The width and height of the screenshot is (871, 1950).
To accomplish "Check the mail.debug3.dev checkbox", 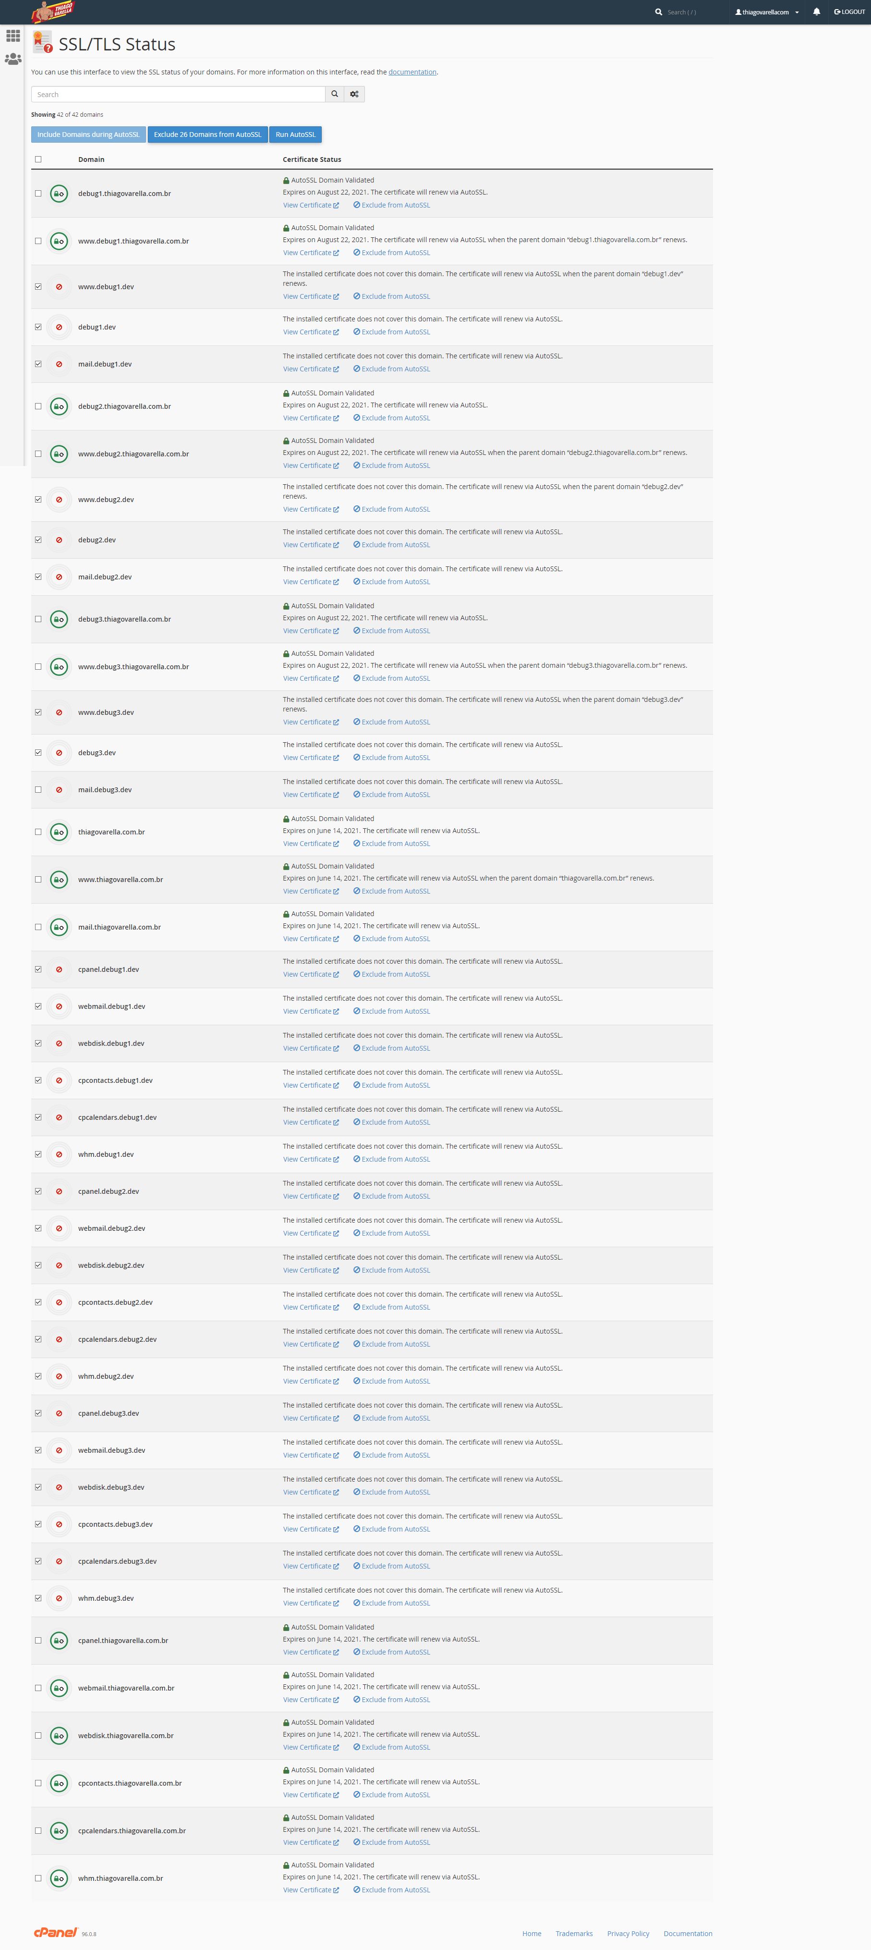I will [38, 789].
